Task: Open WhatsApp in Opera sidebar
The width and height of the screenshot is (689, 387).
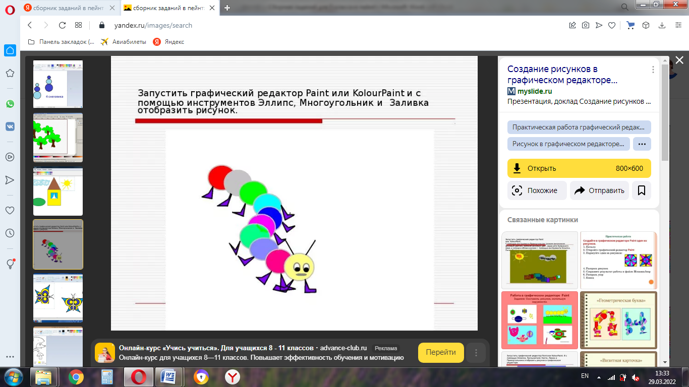Action: pos(10,104)
